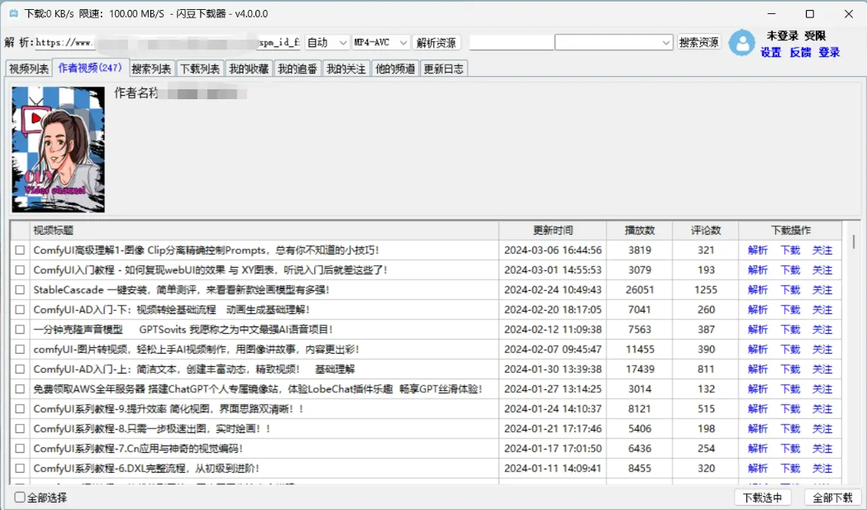Screen dimensions: 867x510
Task: Open the search type combo box
Action: pos(613,42)
